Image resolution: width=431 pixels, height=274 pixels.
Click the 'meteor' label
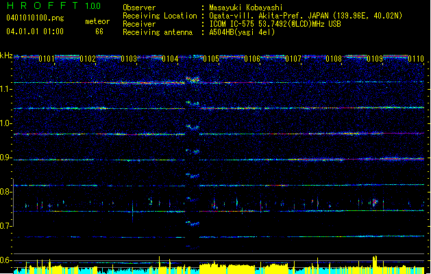coord(97,21)
